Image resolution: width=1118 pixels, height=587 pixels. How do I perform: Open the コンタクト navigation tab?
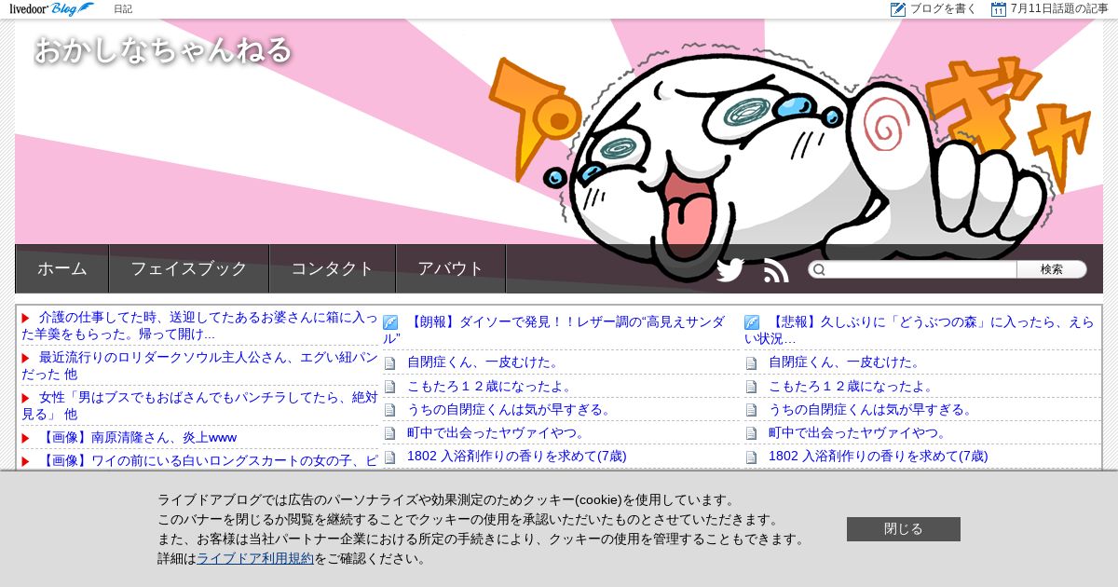point(333,268)
